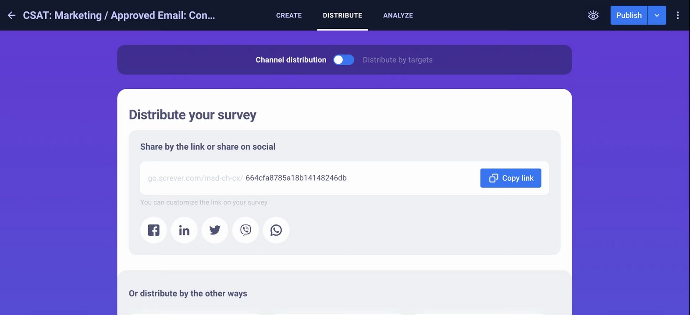Open the Analyze tab
Screen dimensions: 690x315
(x=398, y=15)
